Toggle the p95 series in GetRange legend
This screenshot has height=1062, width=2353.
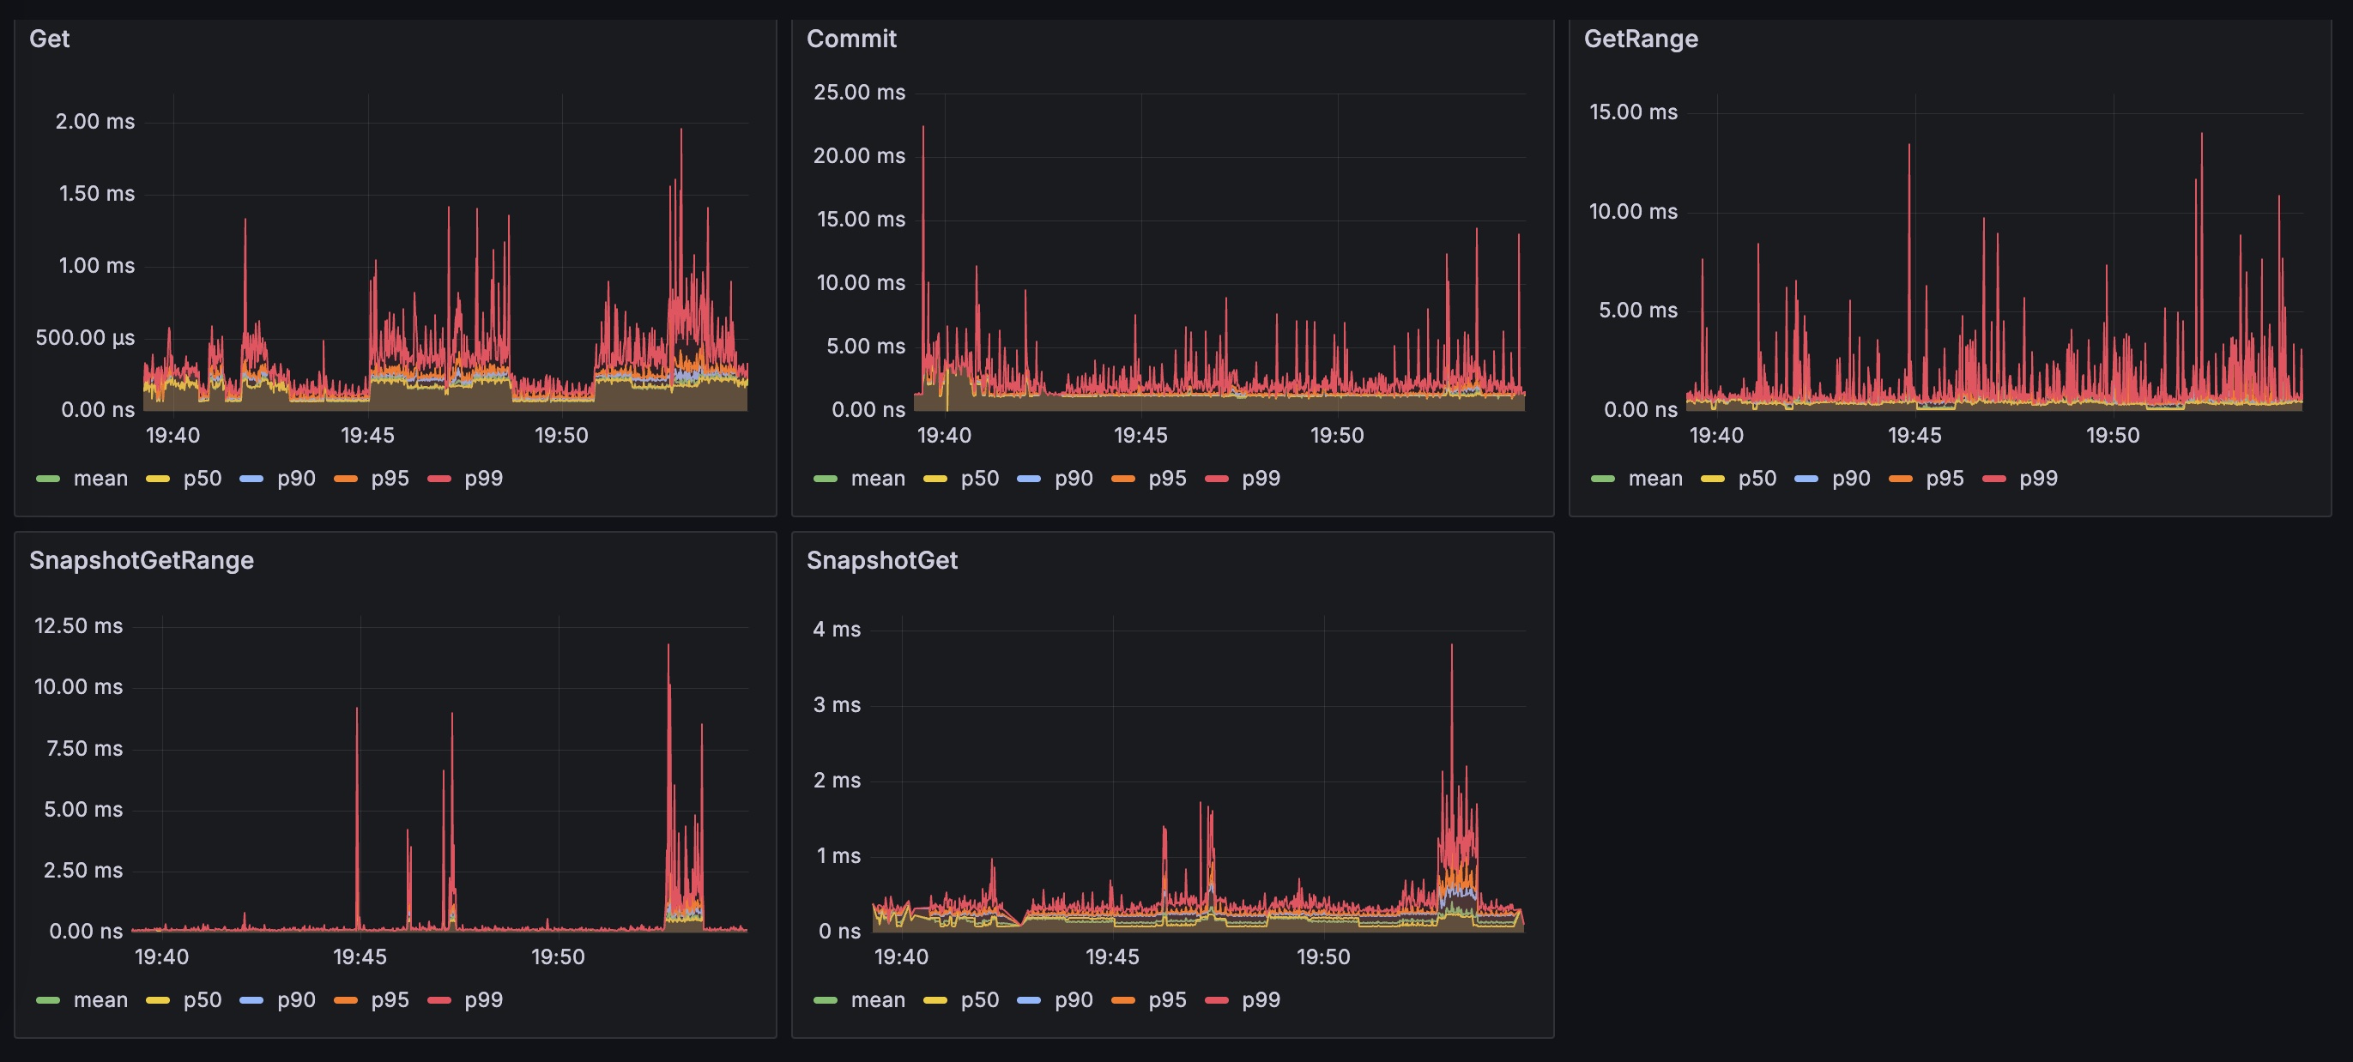click(x=1945, y=479)
